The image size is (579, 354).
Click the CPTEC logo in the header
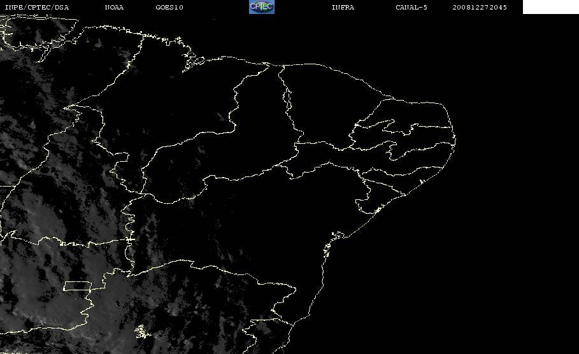coord(262,6)
